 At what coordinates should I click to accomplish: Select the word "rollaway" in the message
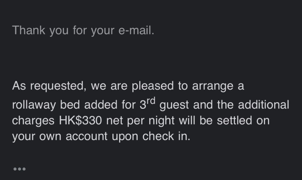point(34,105)
